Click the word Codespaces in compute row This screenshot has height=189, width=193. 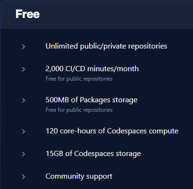point(127,131)
